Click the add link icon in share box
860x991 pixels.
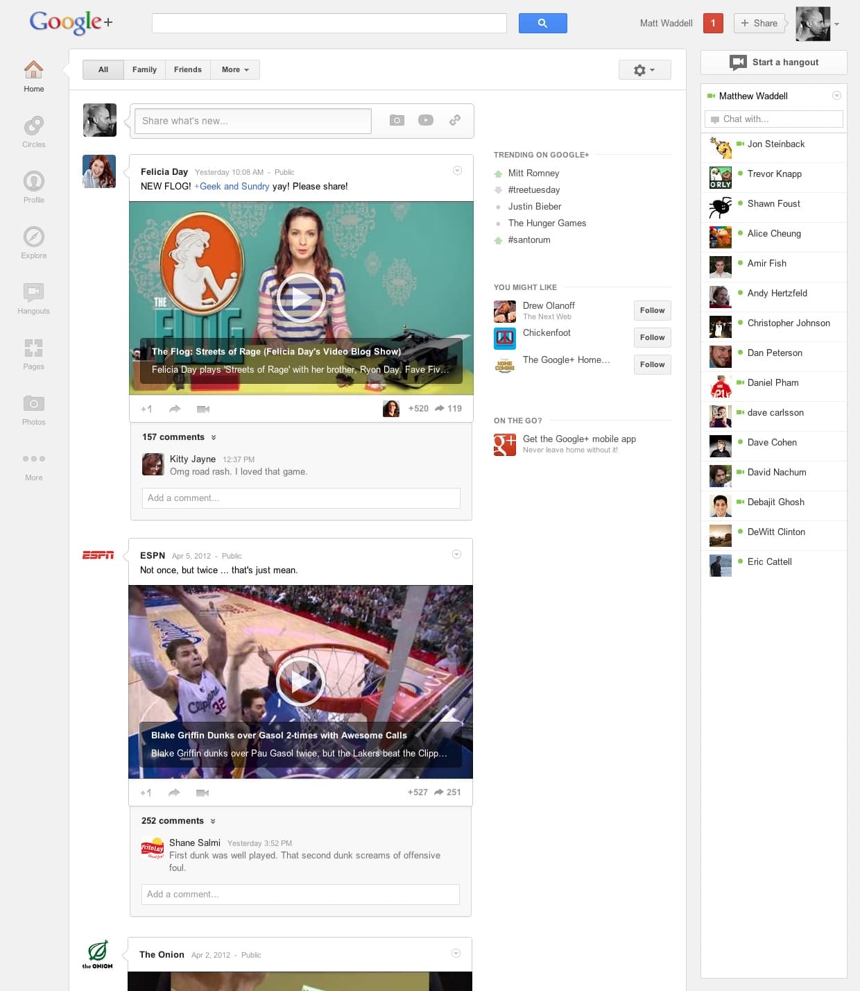[x=455, y=120]
